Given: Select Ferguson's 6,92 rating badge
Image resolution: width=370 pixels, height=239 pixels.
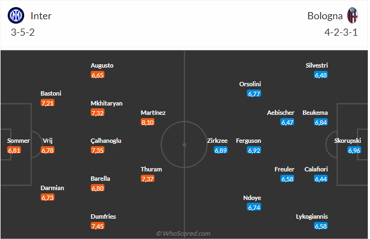Looking at the screenshot, I should (254, 150).
